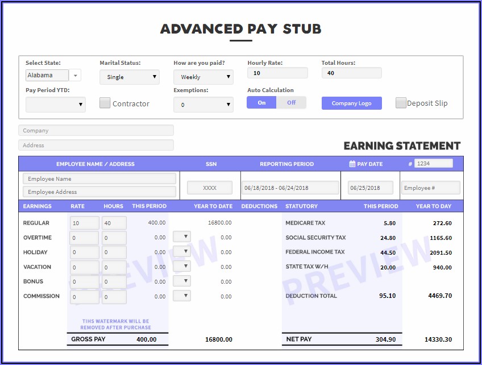Click the calendar icon beside Pay Date

point(352,164)
